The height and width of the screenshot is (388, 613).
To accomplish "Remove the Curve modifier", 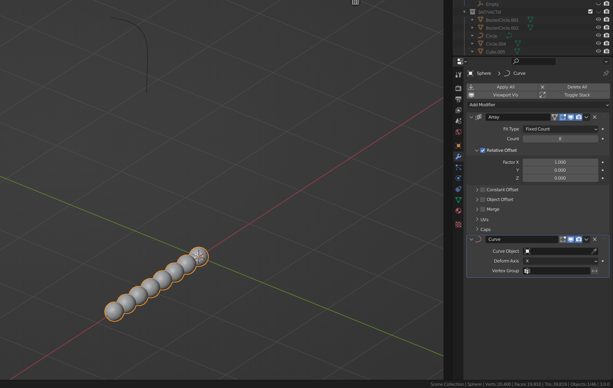I will (x=595, y=239).
